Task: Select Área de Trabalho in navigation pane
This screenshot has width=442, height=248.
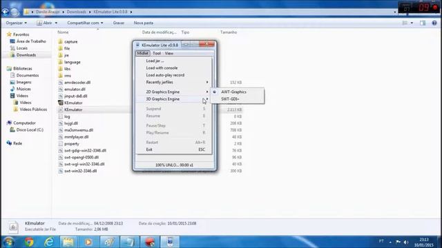Action: coord(31,41)
